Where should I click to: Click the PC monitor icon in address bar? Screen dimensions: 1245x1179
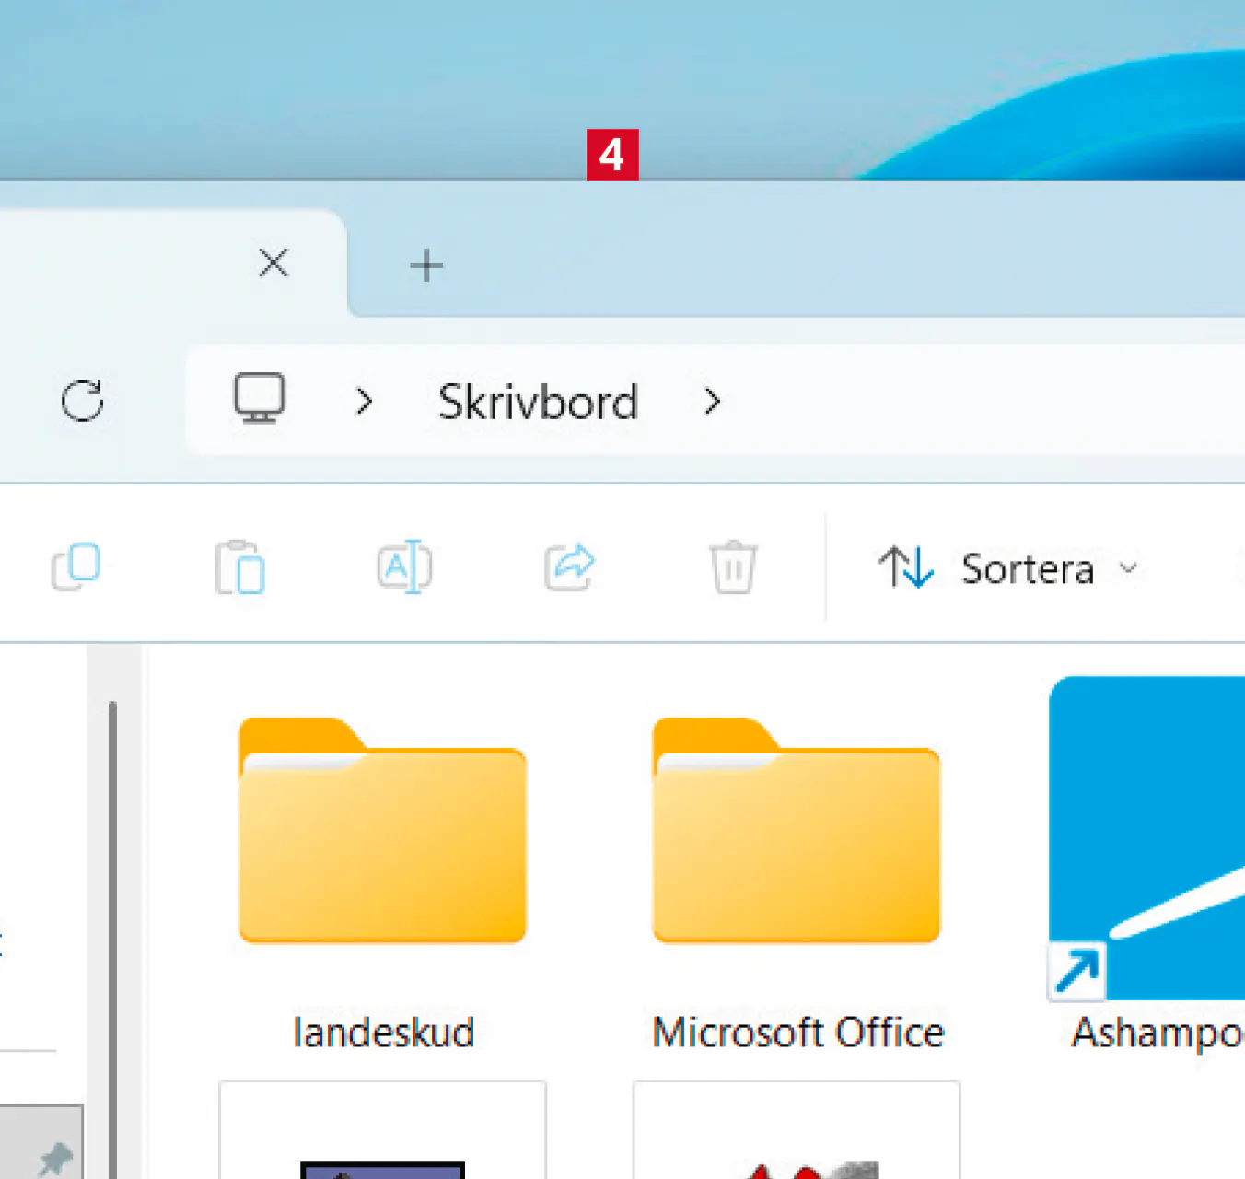pos(259,400)
